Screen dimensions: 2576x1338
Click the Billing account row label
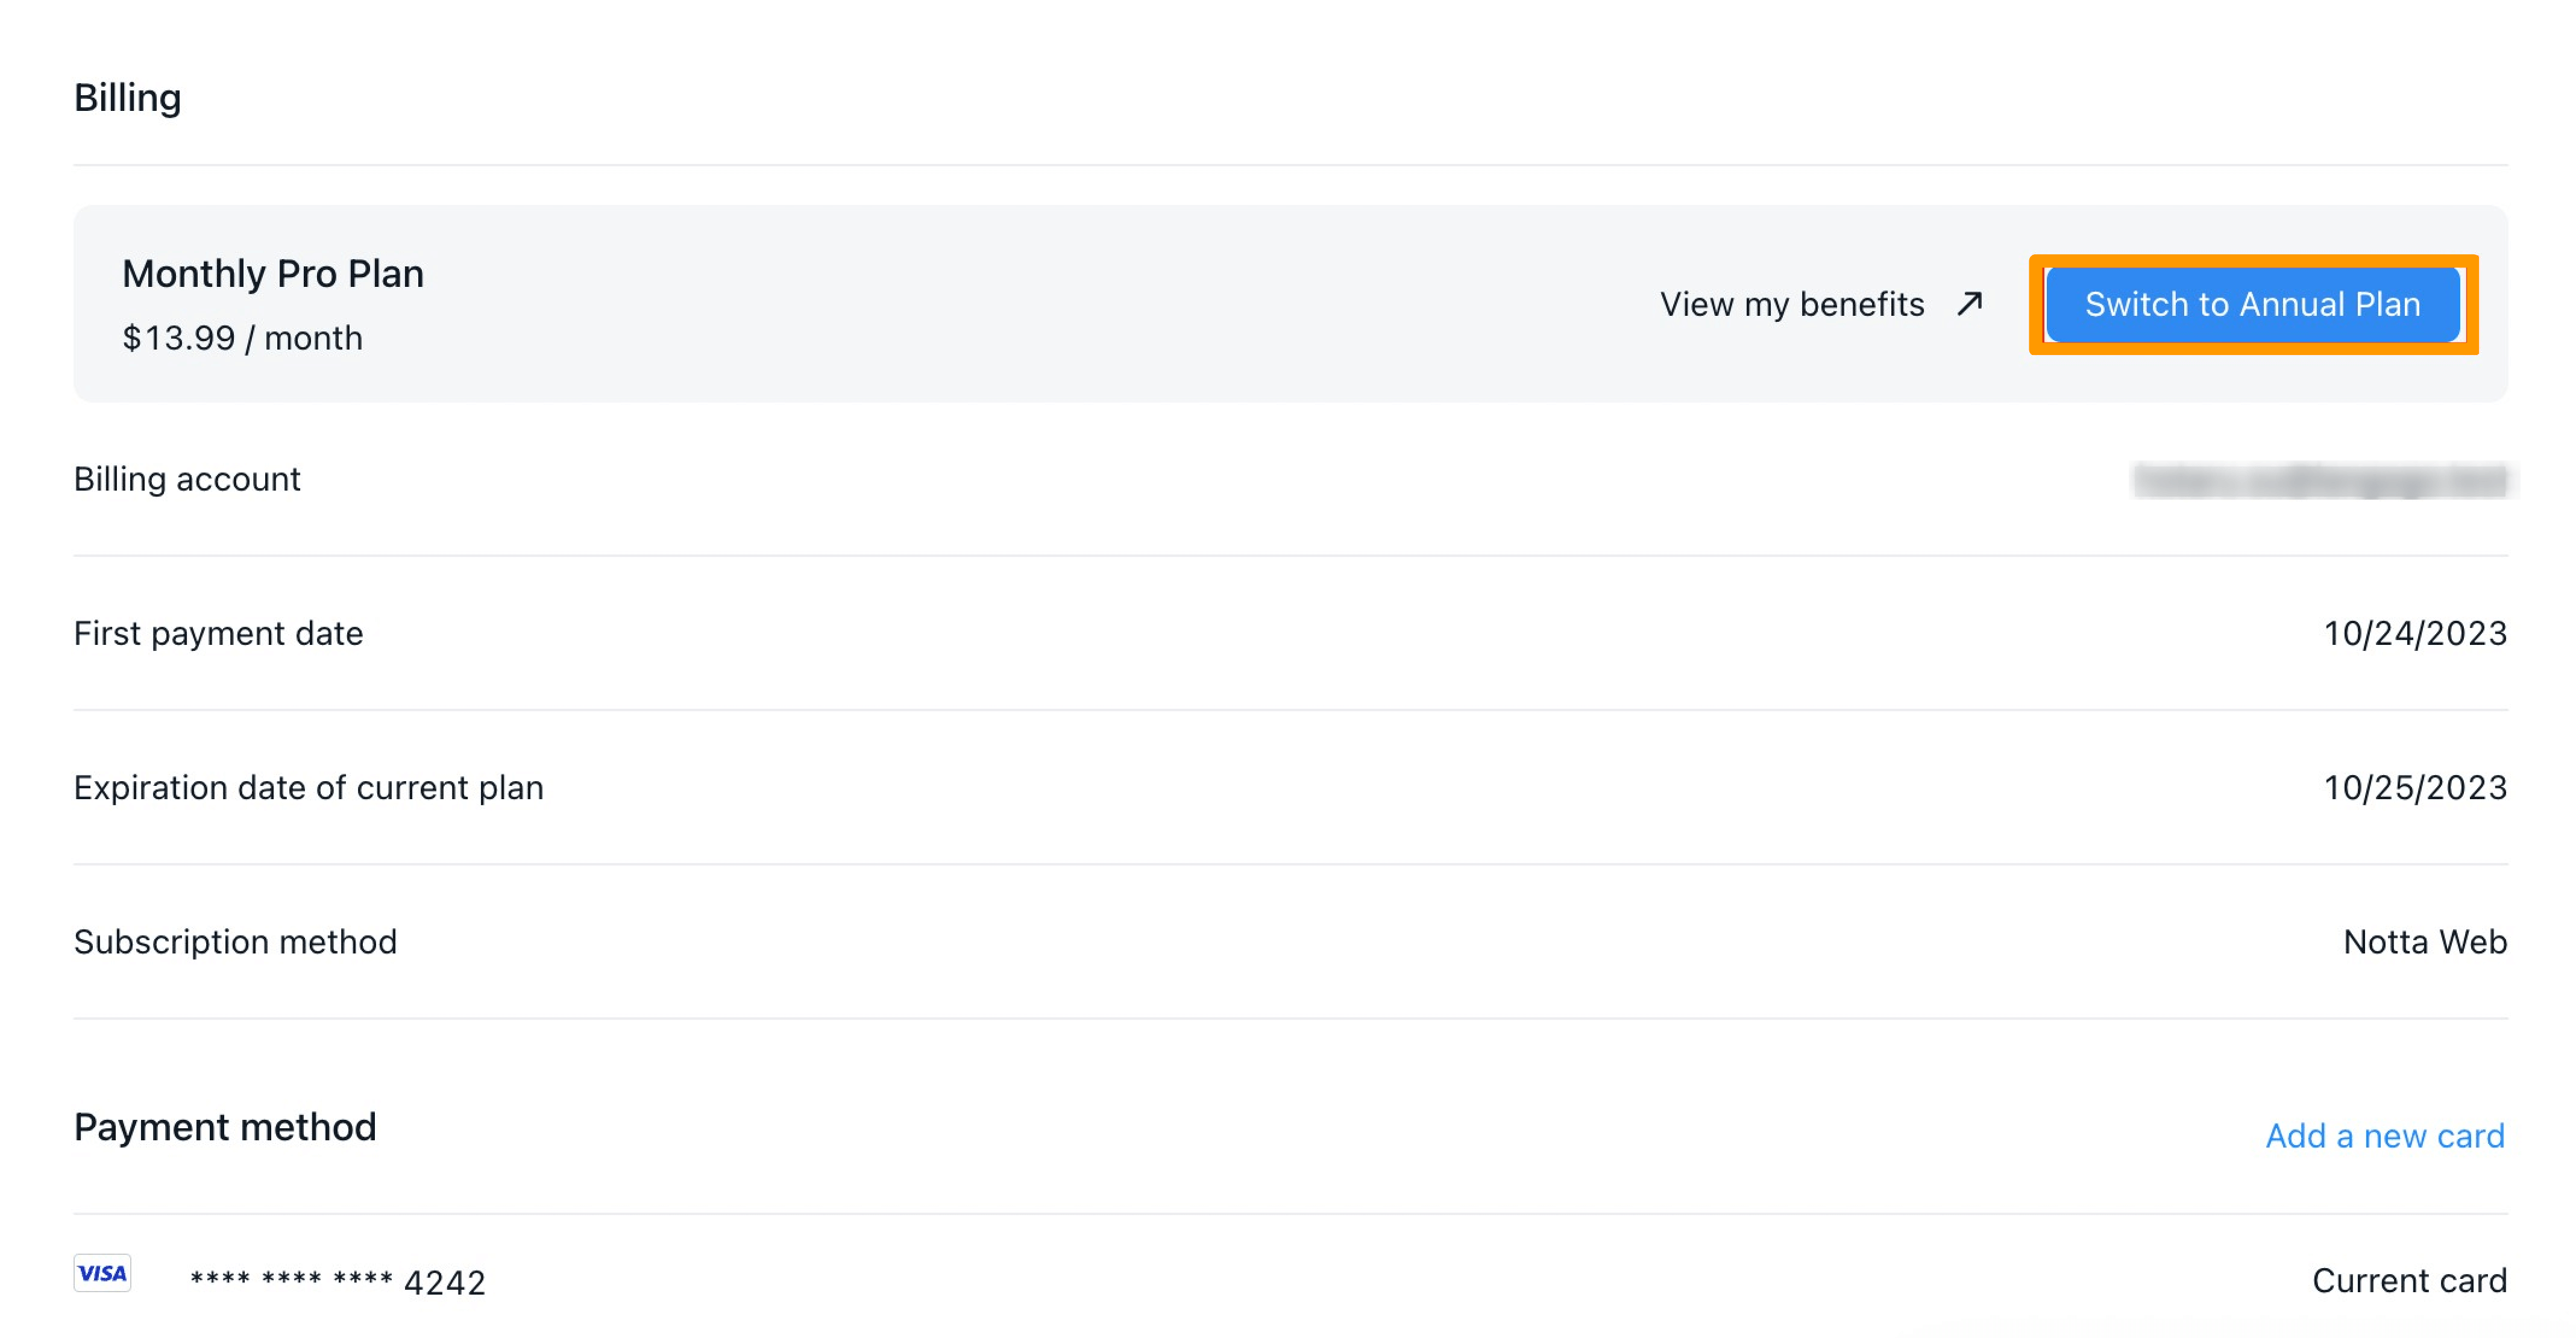click(x=187, y=479)
